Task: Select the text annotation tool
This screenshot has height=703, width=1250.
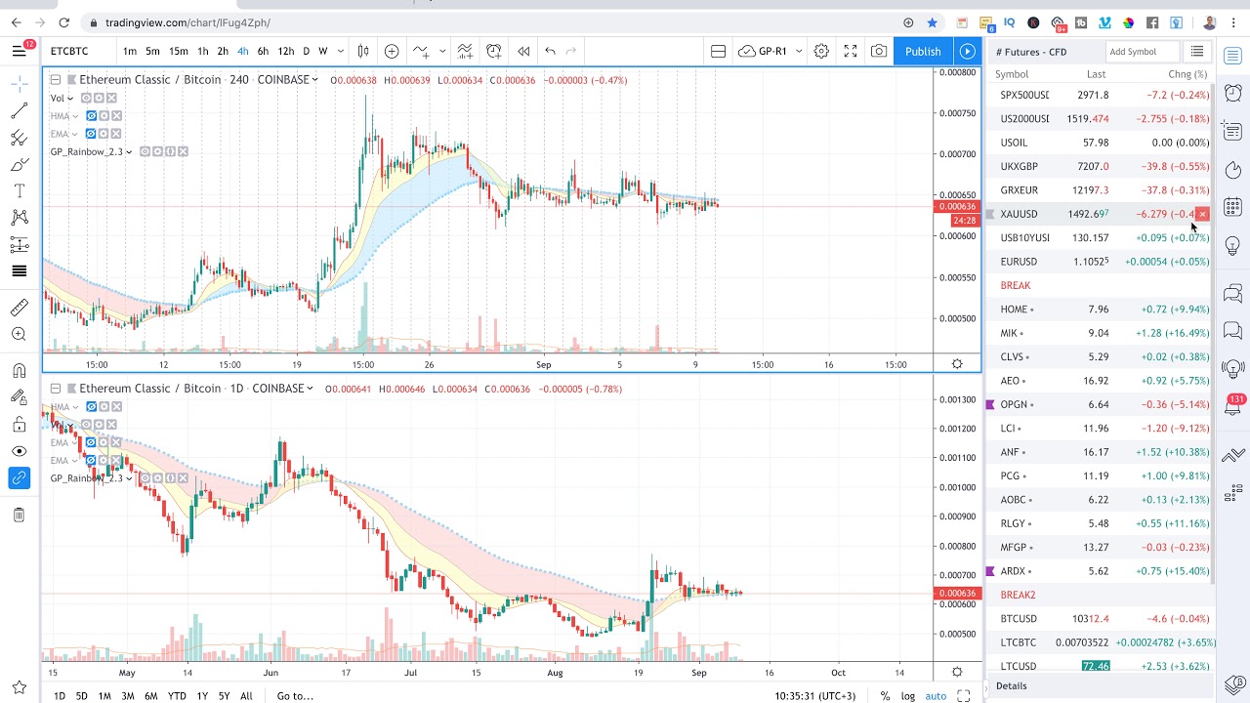Action: pos(19,191)
